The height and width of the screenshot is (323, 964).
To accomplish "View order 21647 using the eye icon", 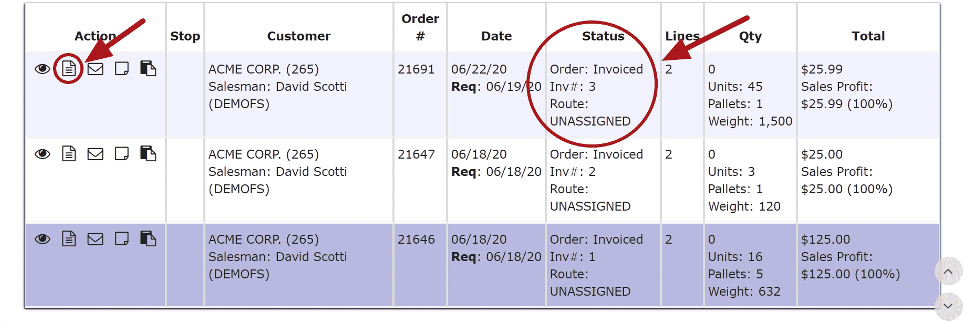I will (43, 154).
